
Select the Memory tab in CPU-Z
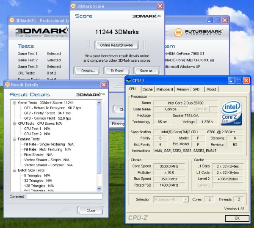pos(183,89)
